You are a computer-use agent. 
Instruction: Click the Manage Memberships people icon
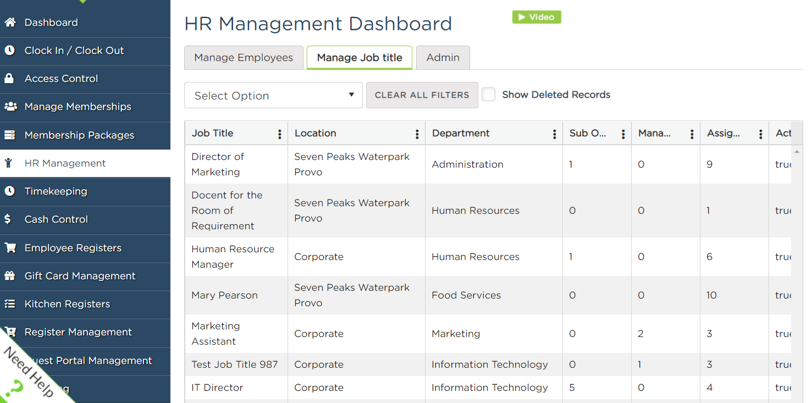point(10,107)
